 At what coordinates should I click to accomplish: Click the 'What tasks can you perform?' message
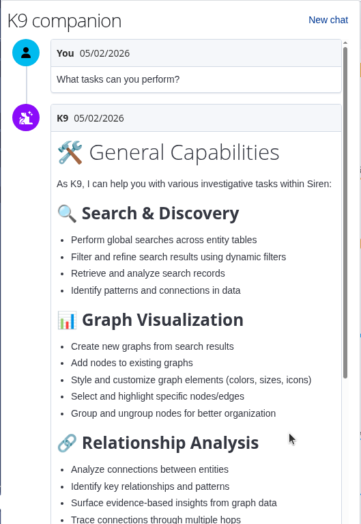click(x=118, y=79)
